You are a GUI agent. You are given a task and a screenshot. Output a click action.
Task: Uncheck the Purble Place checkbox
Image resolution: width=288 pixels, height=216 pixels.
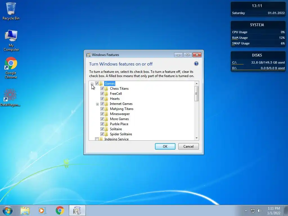(102, 124)
